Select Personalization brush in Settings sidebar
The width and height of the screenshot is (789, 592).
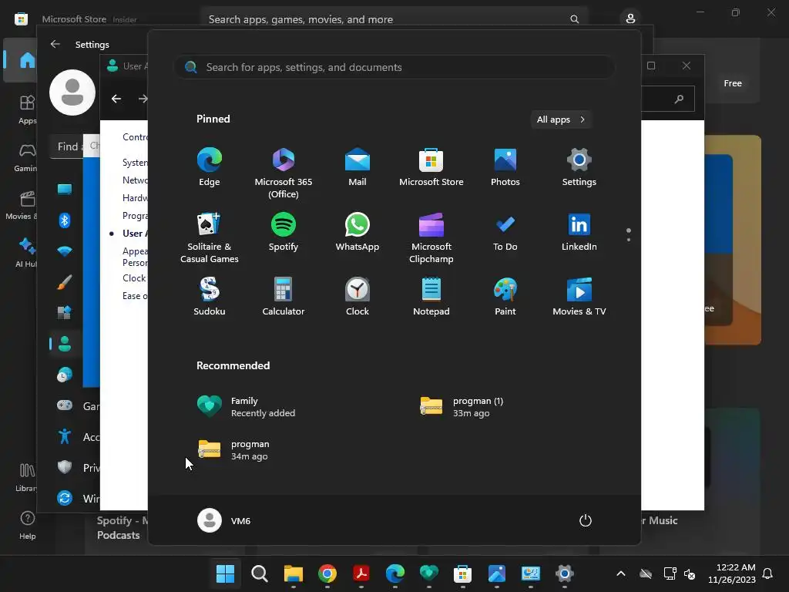[x=65, y=282]
